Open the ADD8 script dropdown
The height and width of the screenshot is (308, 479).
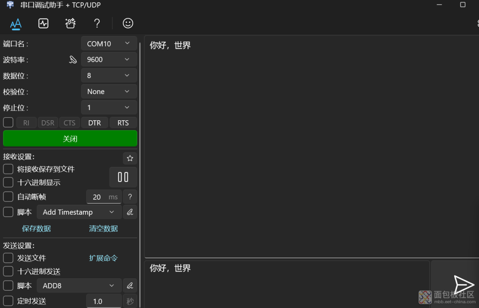tap(79, 286)
